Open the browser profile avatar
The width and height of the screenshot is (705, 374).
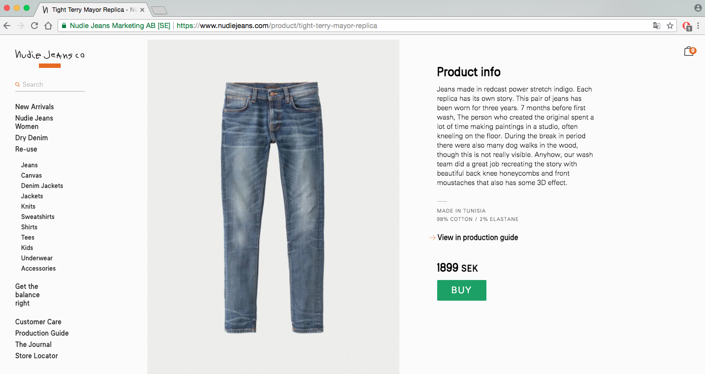point(699,7)
